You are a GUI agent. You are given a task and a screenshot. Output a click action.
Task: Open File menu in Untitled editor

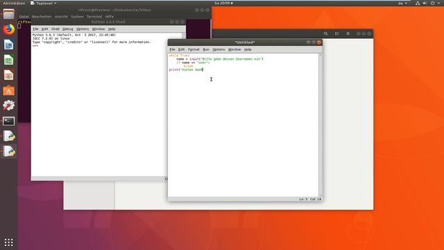pyautogui.click(x=172, y=49)
